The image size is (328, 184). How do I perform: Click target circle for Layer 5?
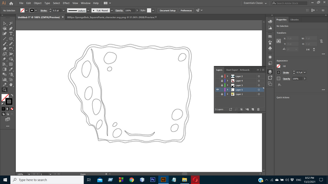tap(259, 90)
